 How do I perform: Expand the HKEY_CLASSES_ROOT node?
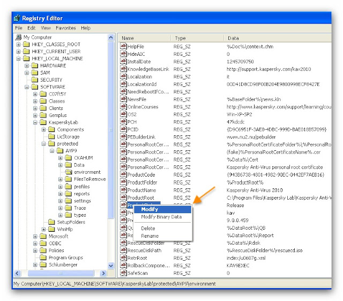[x=18, y=45]
